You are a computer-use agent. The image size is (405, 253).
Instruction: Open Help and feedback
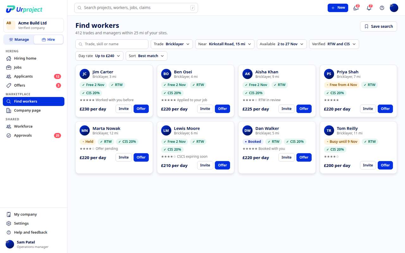point(34,232)
